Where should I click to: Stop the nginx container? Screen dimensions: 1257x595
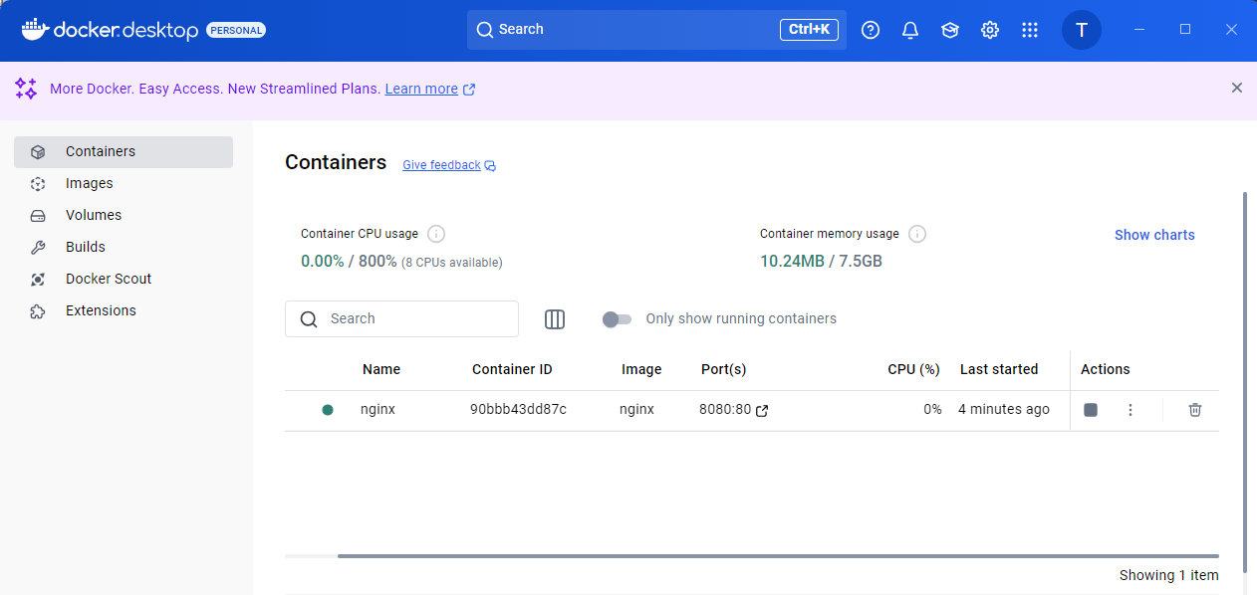click(1091, 410)
